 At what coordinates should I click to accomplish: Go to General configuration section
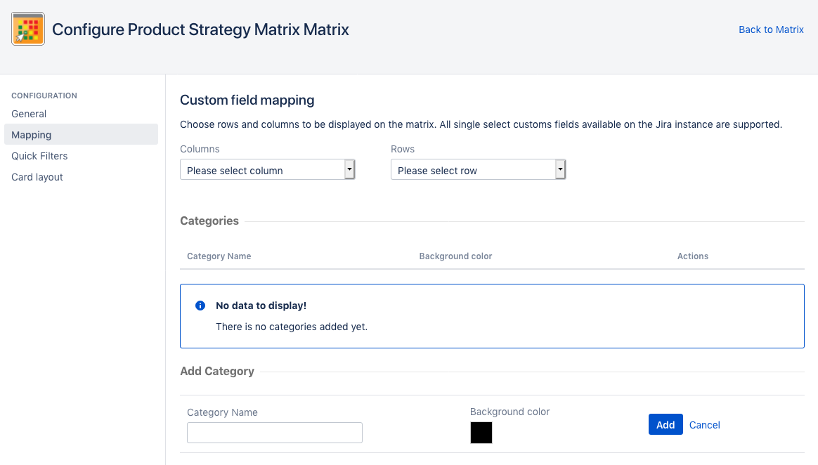29,114
